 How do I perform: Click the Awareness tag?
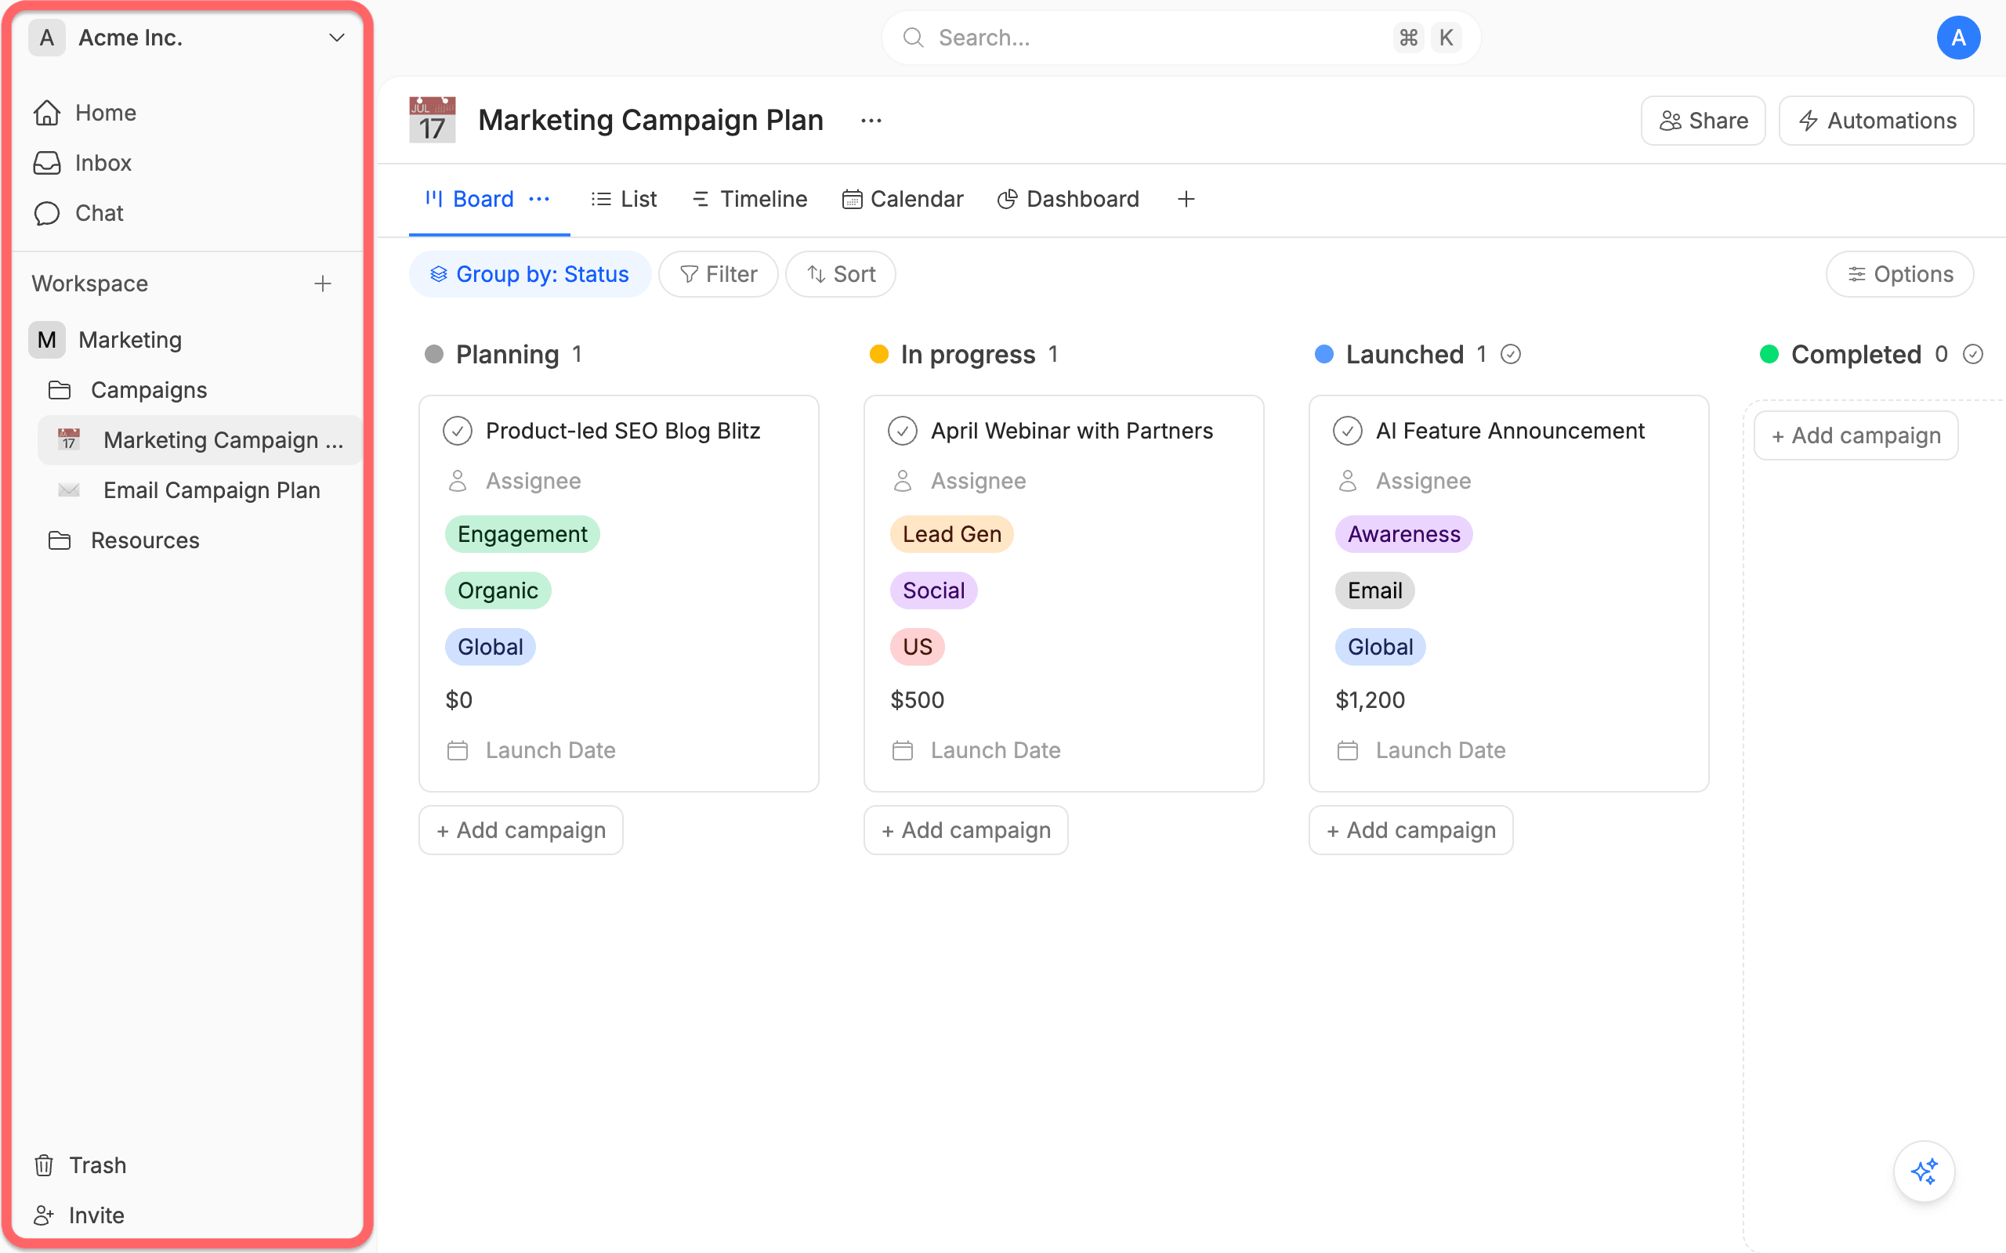[1403, 533]
